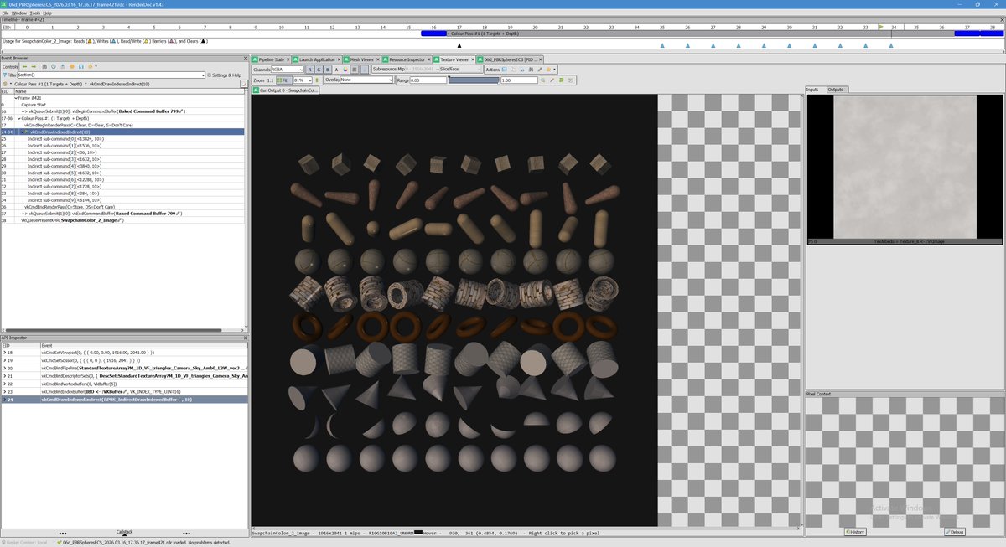Click the copy-style second Actions icon

tap(513, 70)
